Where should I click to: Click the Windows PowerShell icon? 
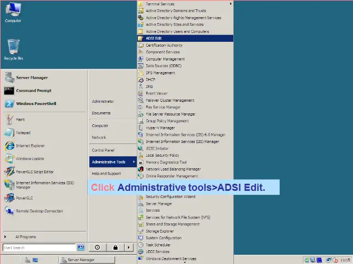tap(9, 103)
